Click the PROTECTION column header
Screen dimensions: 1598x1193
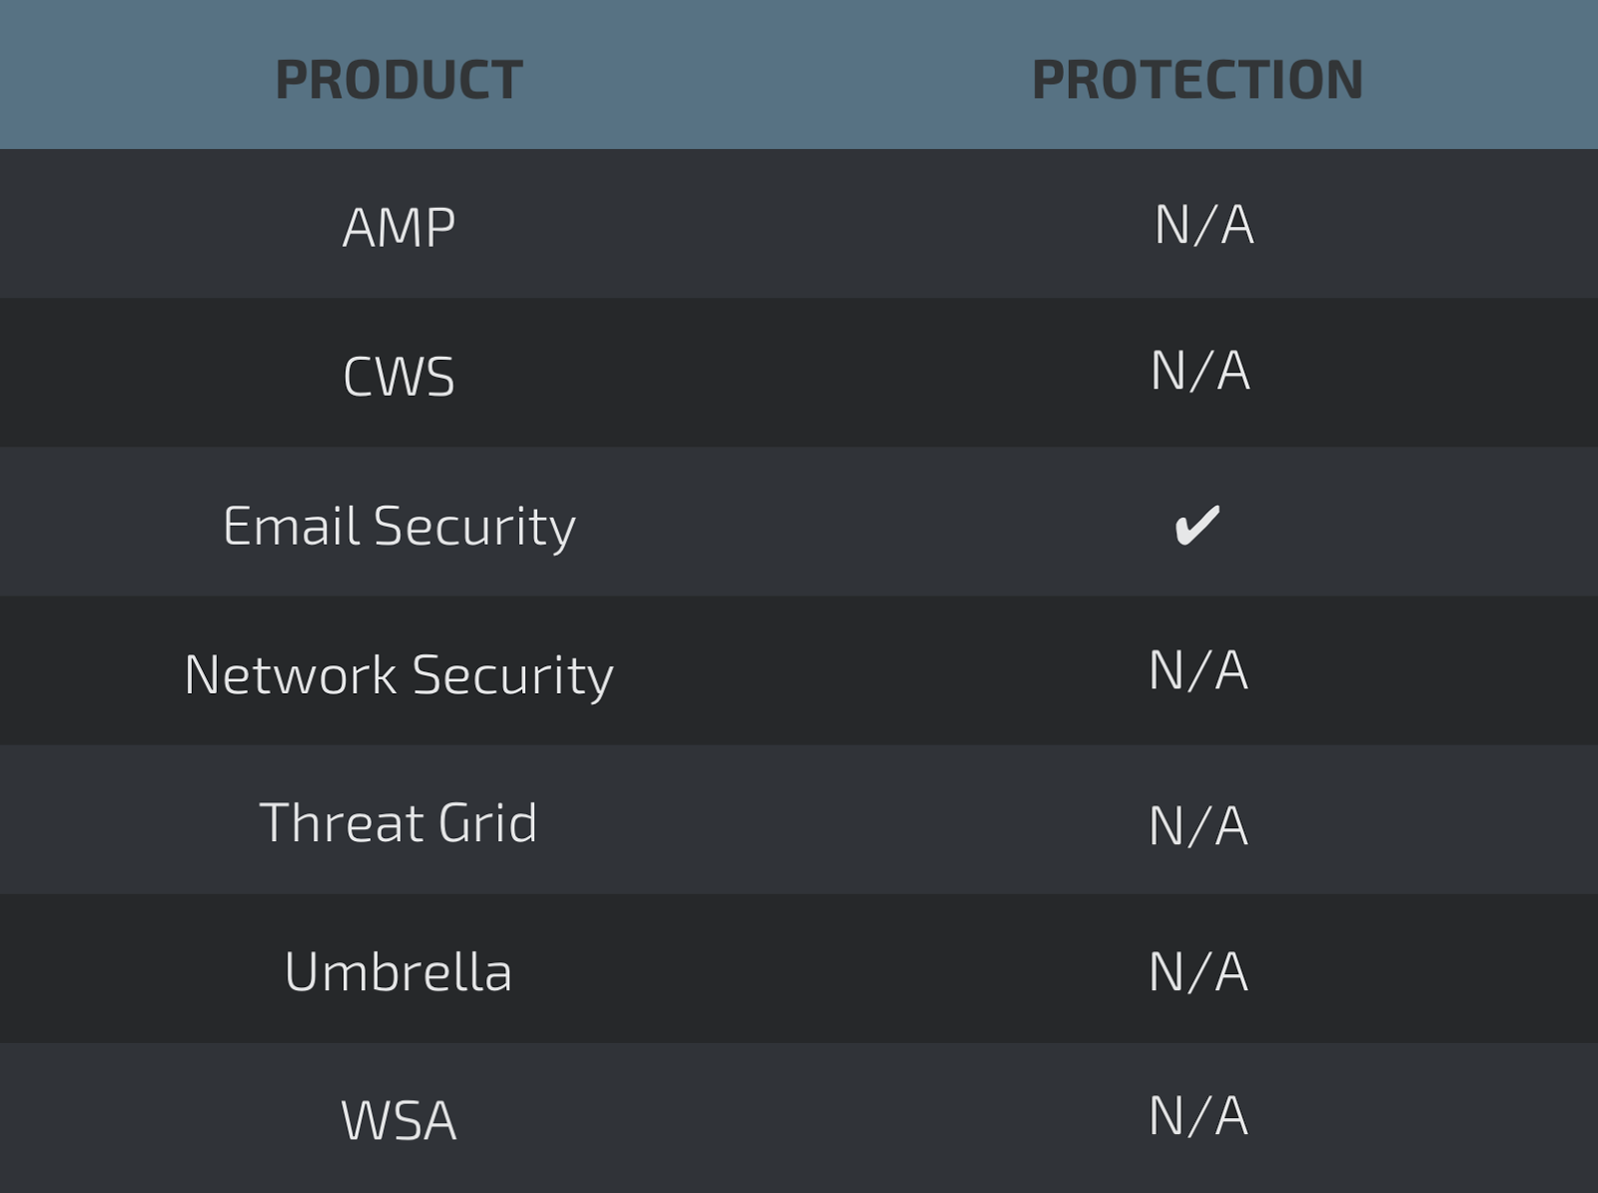[1197, 80]
